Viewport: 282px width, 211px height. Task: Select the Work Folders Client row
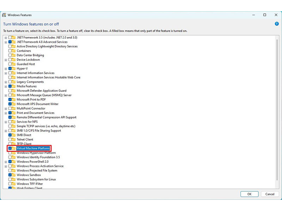pyautogui.click(x=30, y=188)
